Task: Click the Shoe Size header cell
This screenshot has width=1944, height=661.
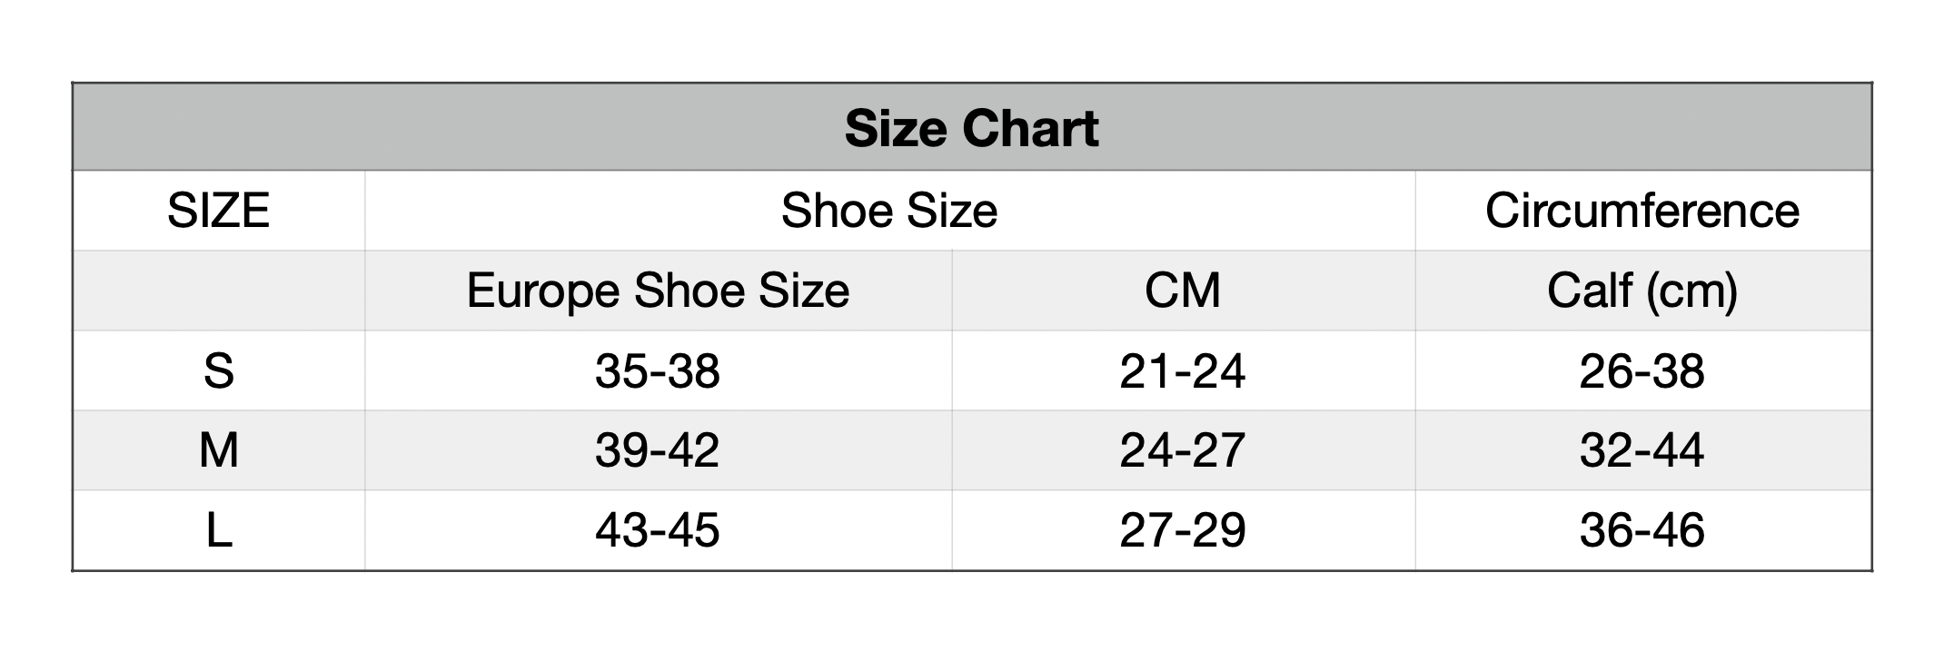Action: pos(889,211)
